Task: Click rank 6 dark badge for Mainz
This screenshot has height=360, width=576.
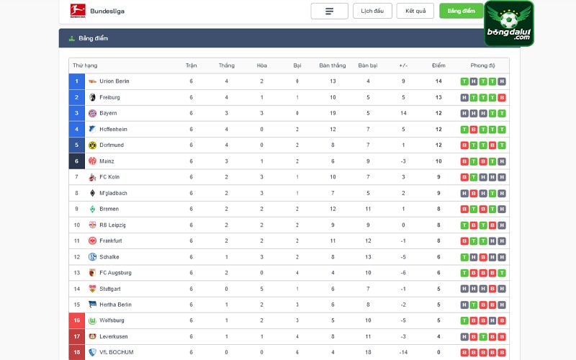Action: click(x=77, y=161)
